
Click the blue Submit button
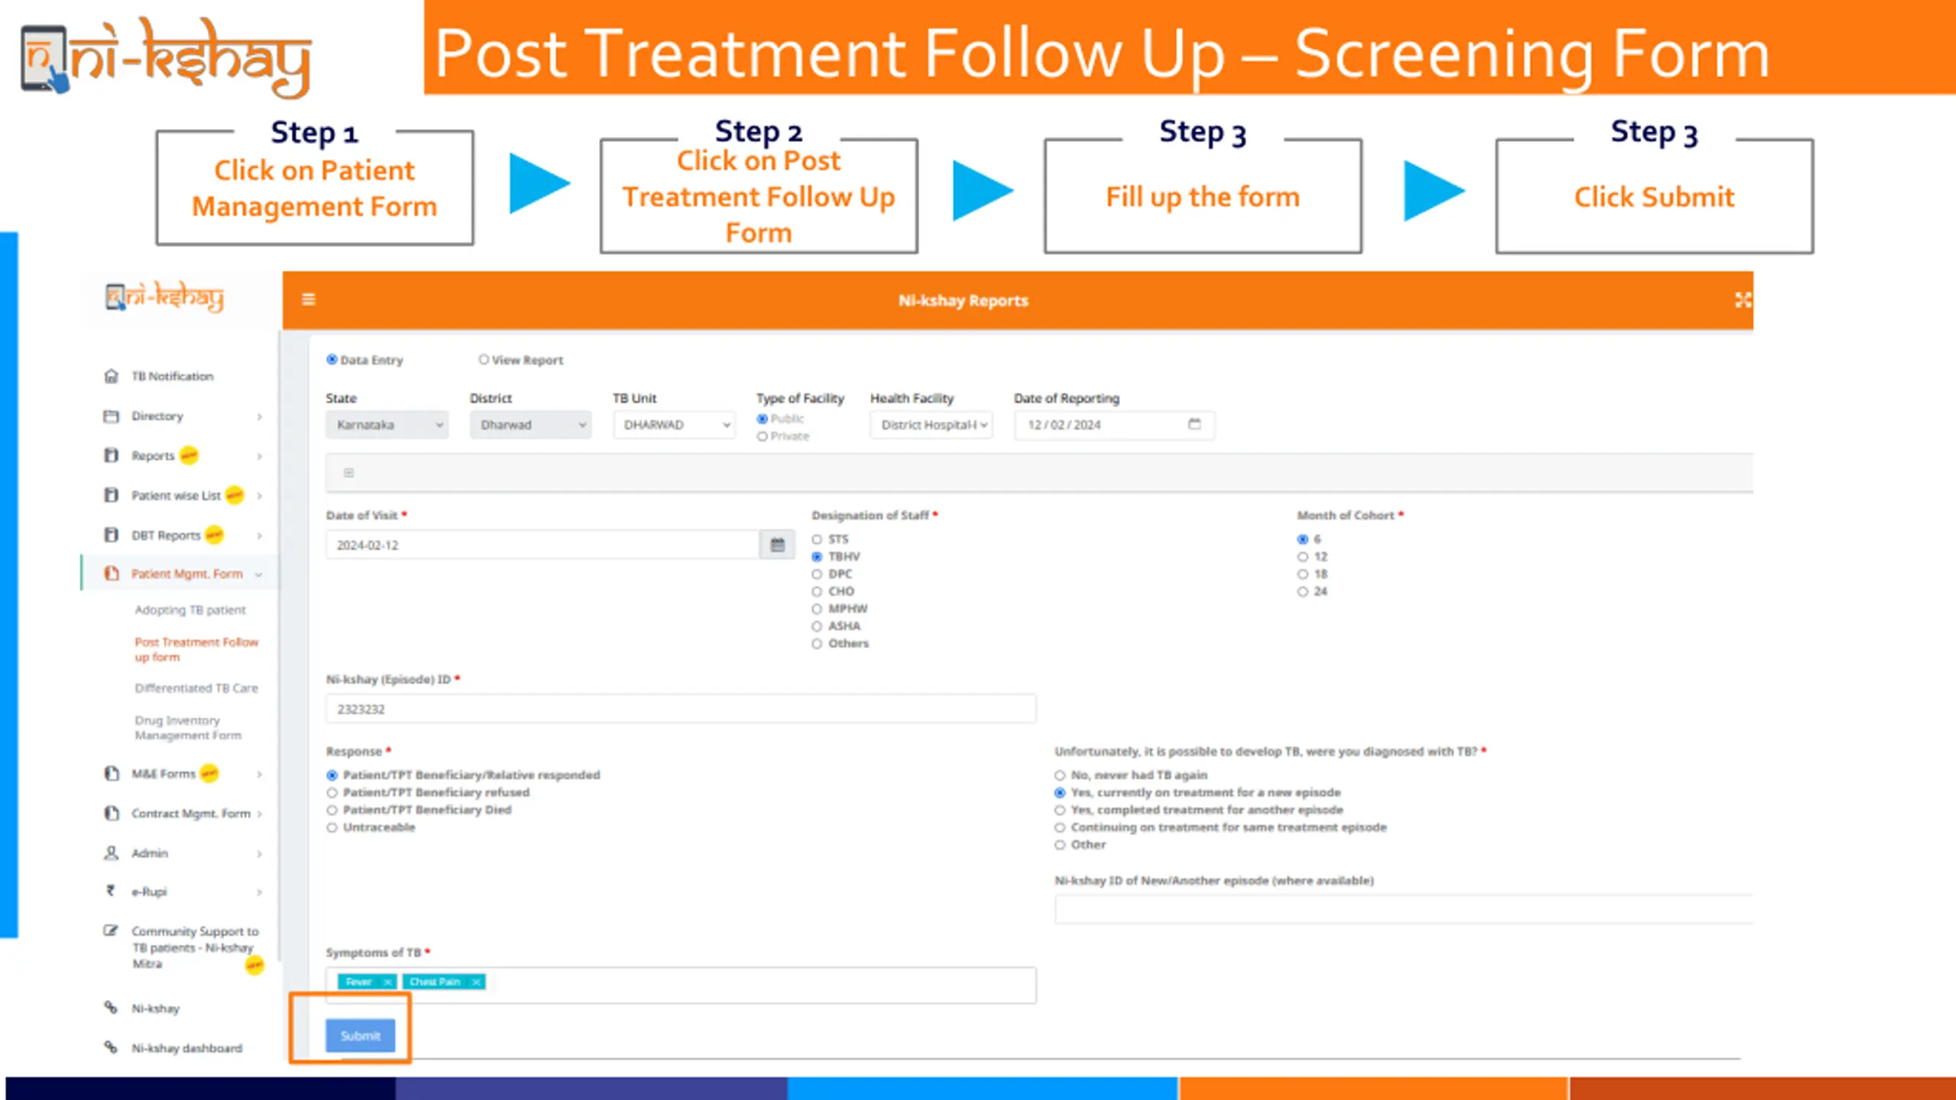361,1036
